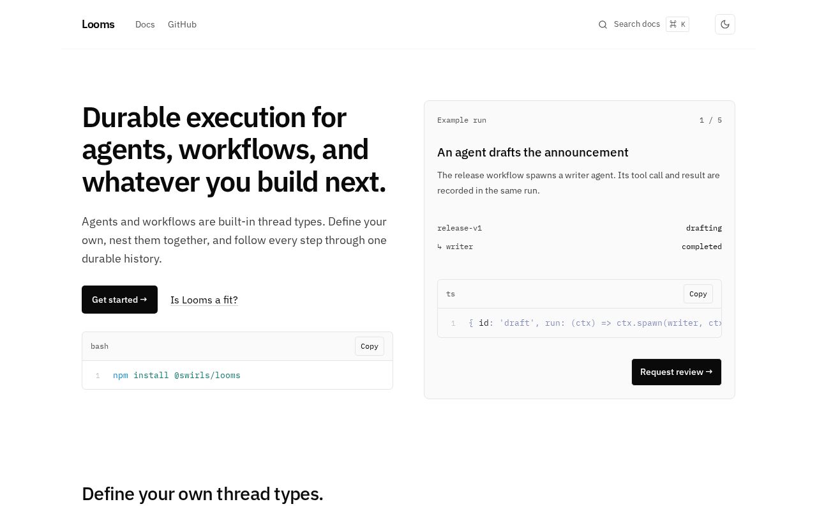Open the GitHub navigation link
Viewport: 817px width, 511px height.
[182, 24]
